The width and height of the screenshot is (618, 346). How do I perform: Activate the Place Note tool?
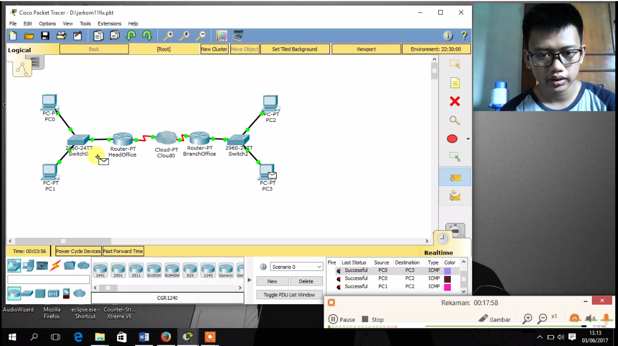[x=455, y=83]
